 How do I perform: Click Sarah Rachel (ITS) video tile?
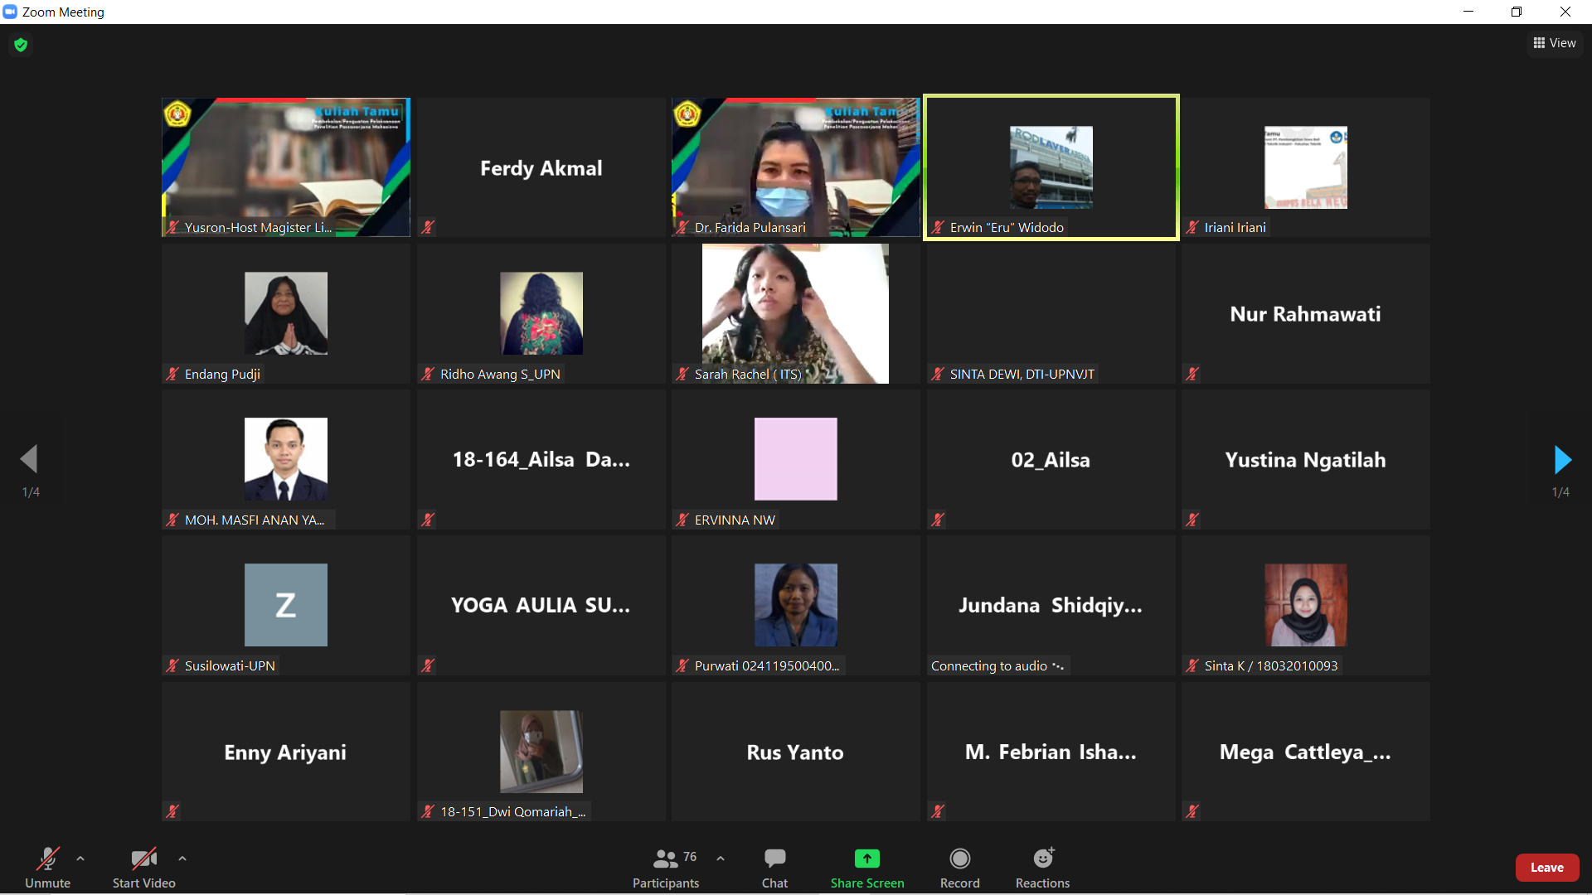click(795, 313)
